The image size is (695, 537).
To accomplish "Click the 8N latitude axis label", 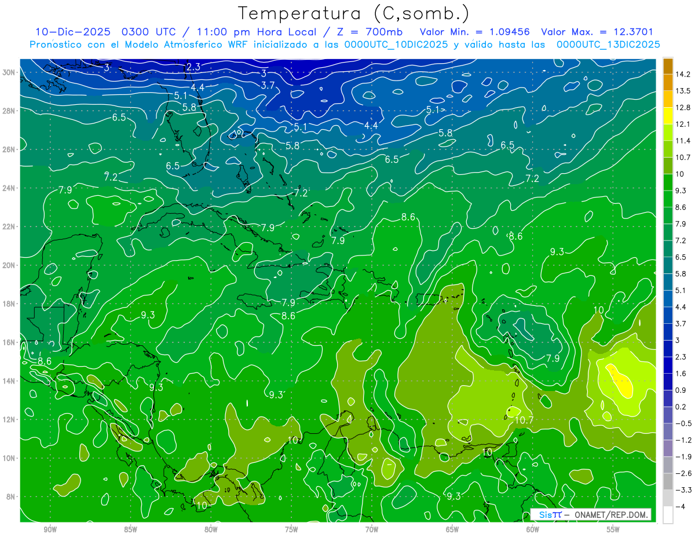I will tap(12, 497).
